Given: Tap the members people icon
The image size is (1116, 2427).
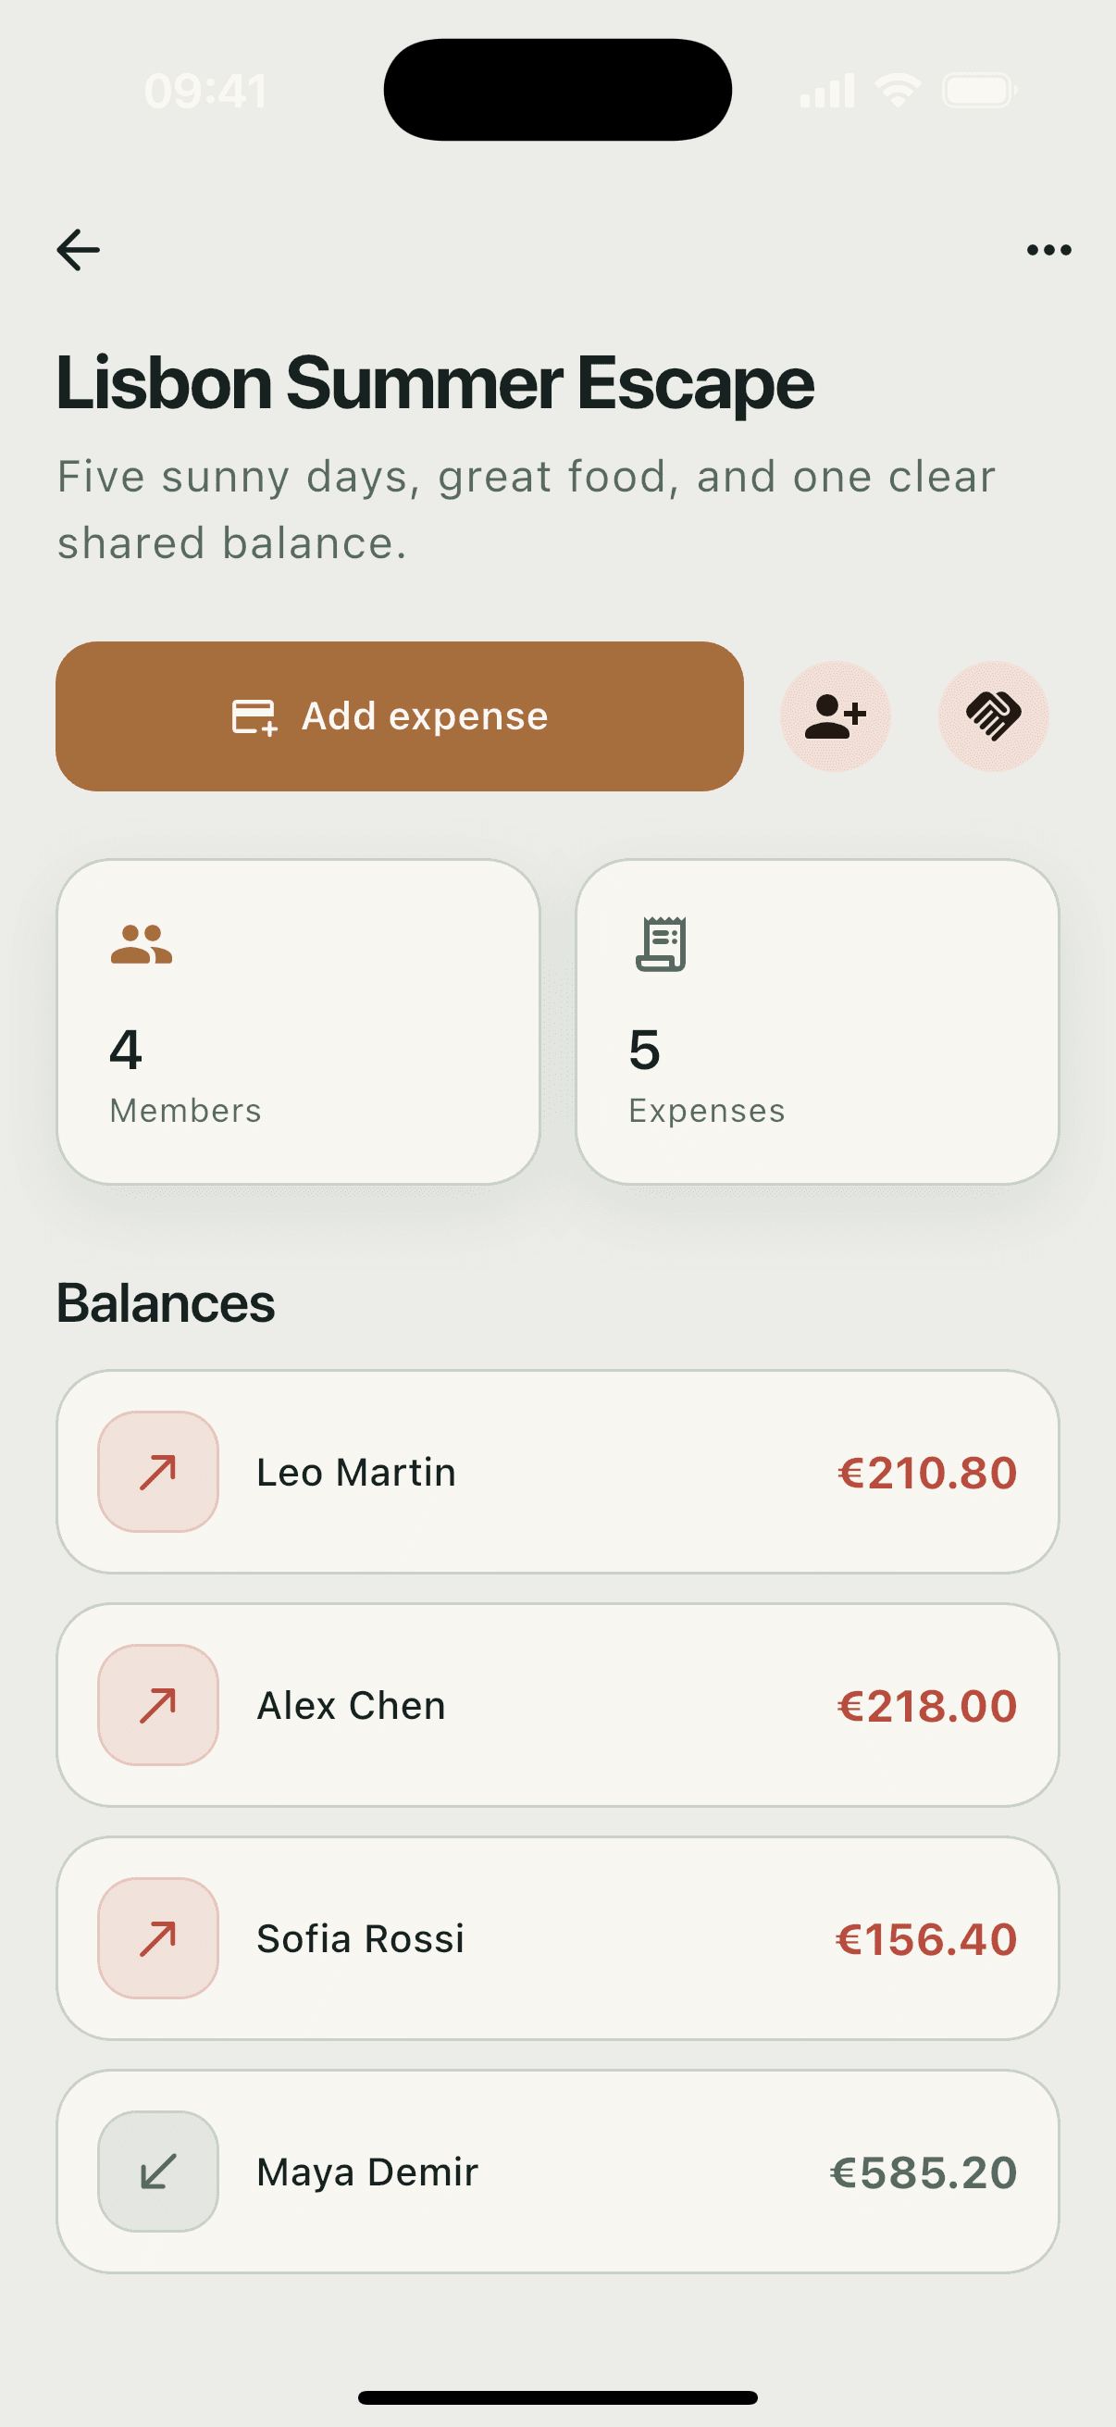Looking at the screenshot, I should pyautogui.click(x=142, y=944).
